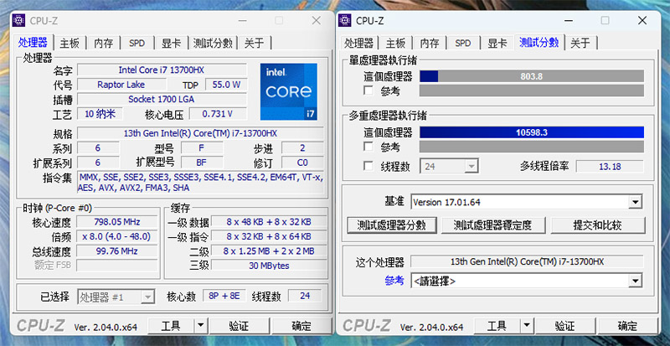This screenshot has height=346, width=670.
Task: Enable 參考 checkbox under multi-thread score
Action: (368, 147)
